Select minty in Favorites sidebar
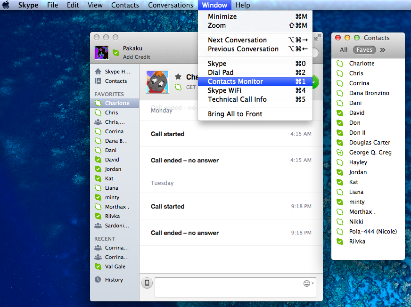This screenshot has height=307, width=411. 114,197
